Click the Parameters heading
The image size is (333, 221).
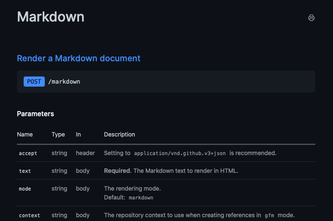tap(35, 114)
